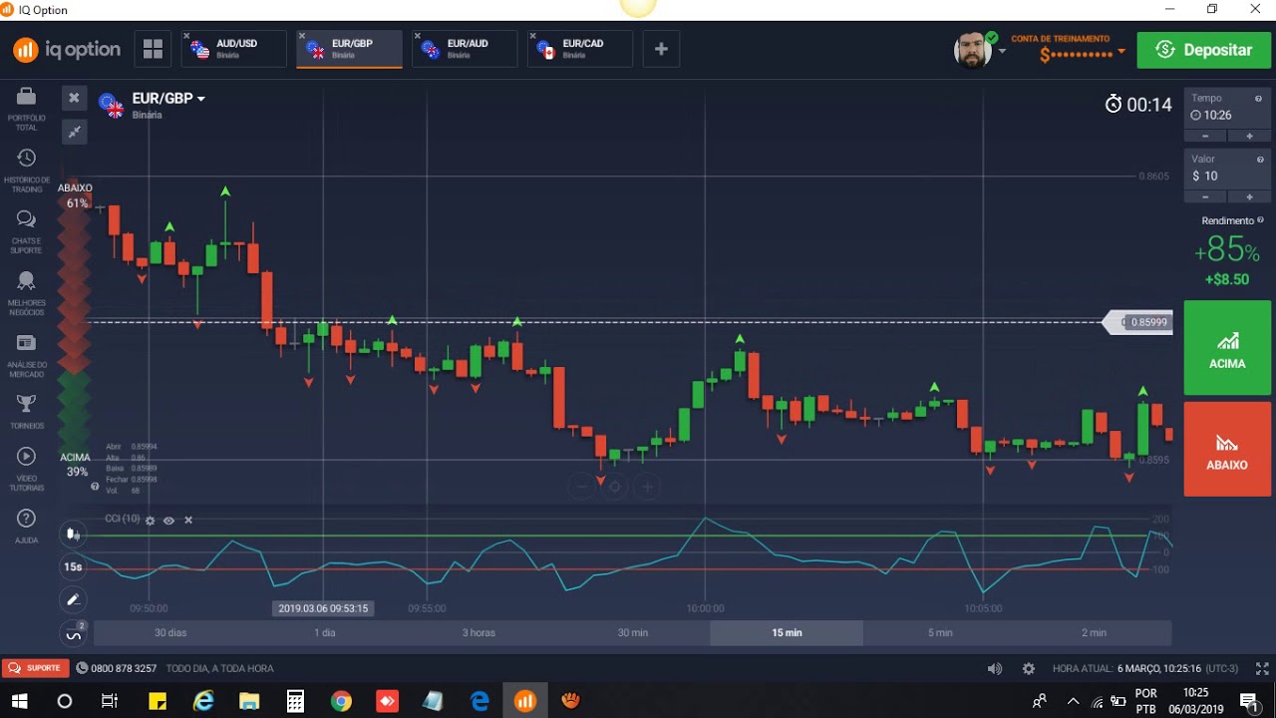The height and width of the screenshot is (718, 1276).
Task: Open File Explorer in the taskbar
Action: click(249, 701)
